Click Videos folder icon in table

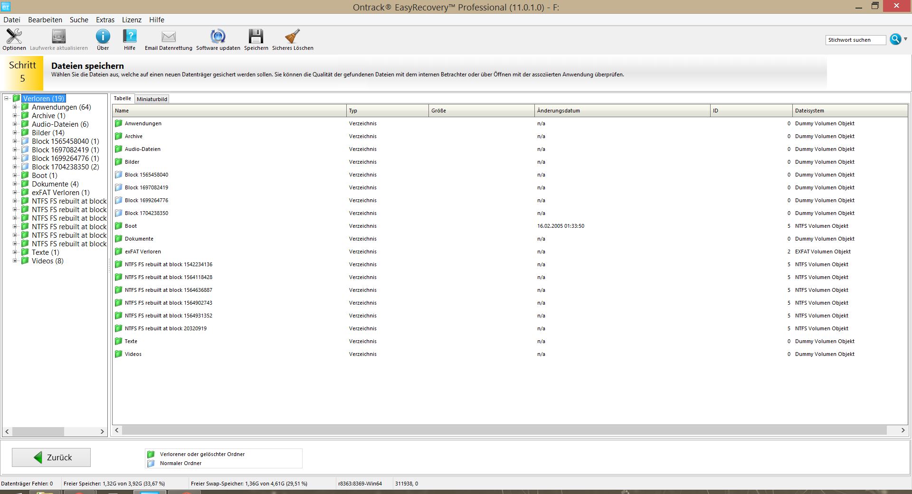click(x=118, y=354)
